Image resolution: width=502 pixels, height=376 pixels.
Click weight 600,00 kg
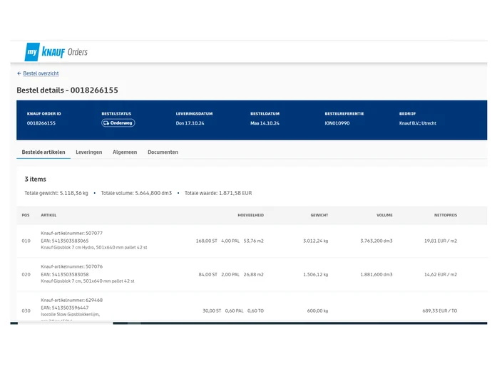317,310
